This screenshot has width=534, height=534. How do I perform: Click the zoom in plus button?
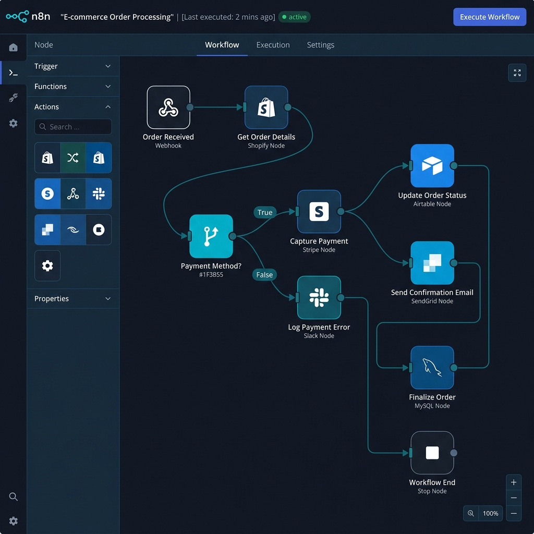[514, 482]
